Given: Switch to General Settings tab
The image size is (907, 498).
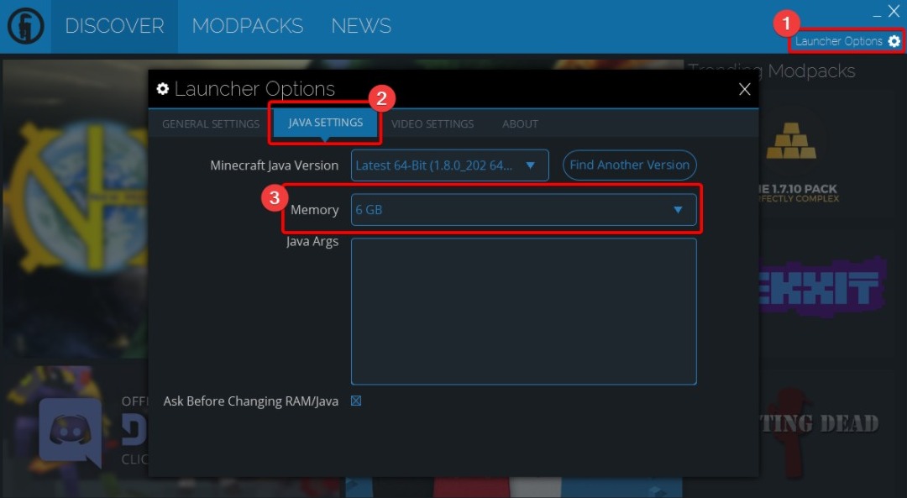Looking at the screenshot, I should pos(211,124).
